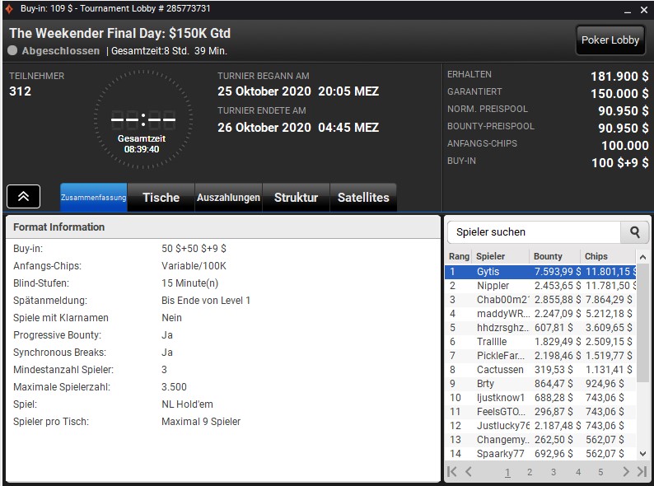This screenshot has width=654, height=486.
Task: Click the search magnifier icon
Action: (634, 232)
